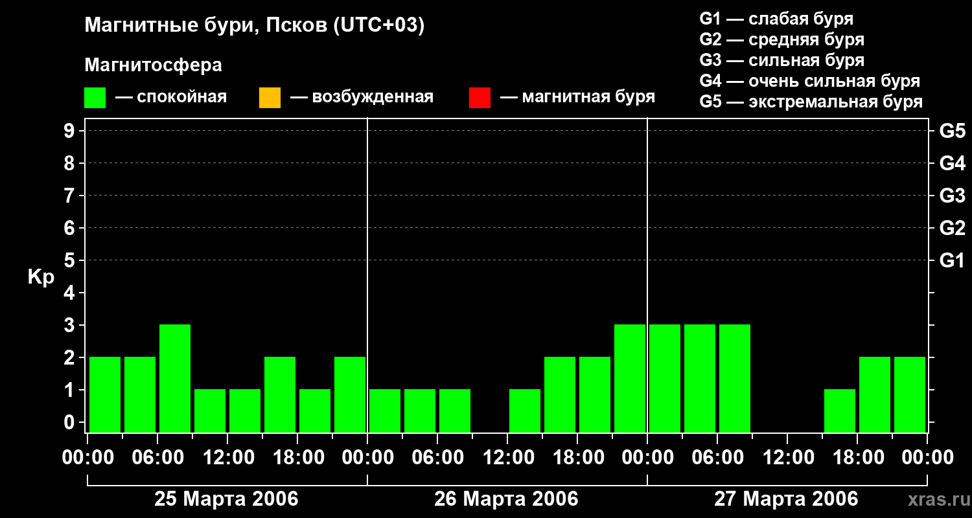Click the chart title 'Магнитные бури, Псков (UTC+03)'
The image size is (972, 518).
(255, 27)
